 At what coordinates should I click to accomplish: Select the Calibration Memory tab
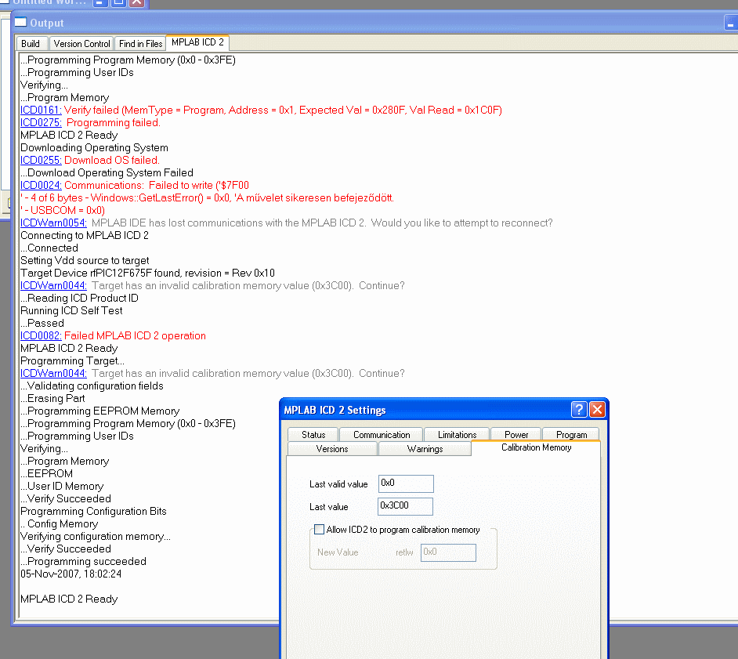click(536, 447)
